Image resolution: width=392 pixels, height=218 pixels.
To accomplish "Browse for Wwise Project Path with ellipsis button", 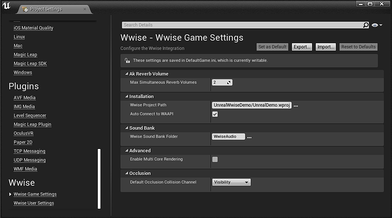I will coord(296,106).
